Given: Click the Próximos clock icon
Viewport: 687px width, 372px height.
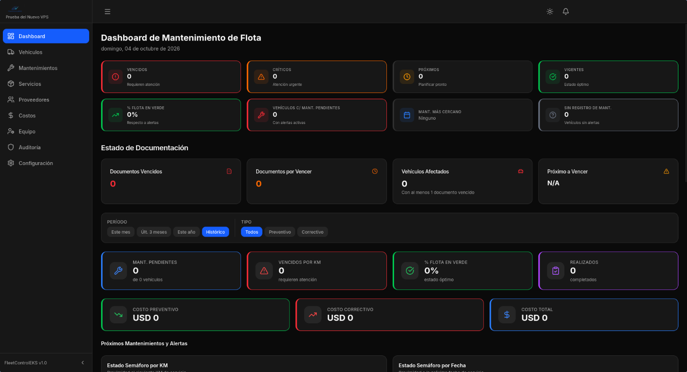Looking at the screenshot, I should pos(407,76).
